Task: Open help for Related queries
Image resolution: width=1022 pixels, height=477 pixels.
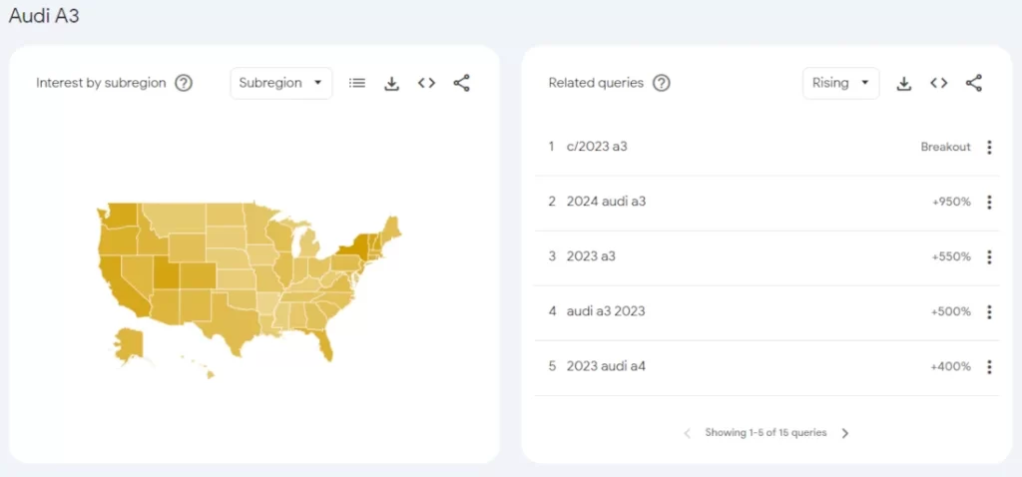Action: (x=661, y=83)
